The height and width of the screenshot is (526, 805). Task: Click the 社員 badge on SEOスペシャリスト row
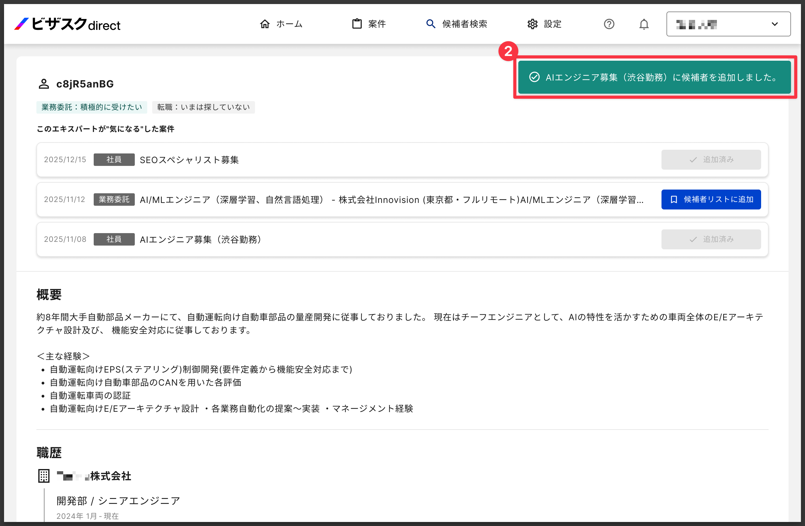(114, 160)
